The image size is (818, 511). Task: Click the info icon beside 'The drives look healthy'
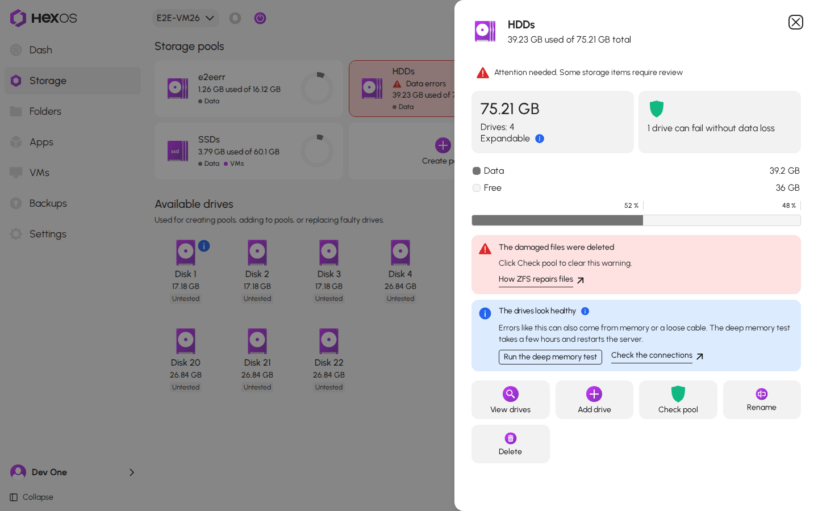coord(585,311)
